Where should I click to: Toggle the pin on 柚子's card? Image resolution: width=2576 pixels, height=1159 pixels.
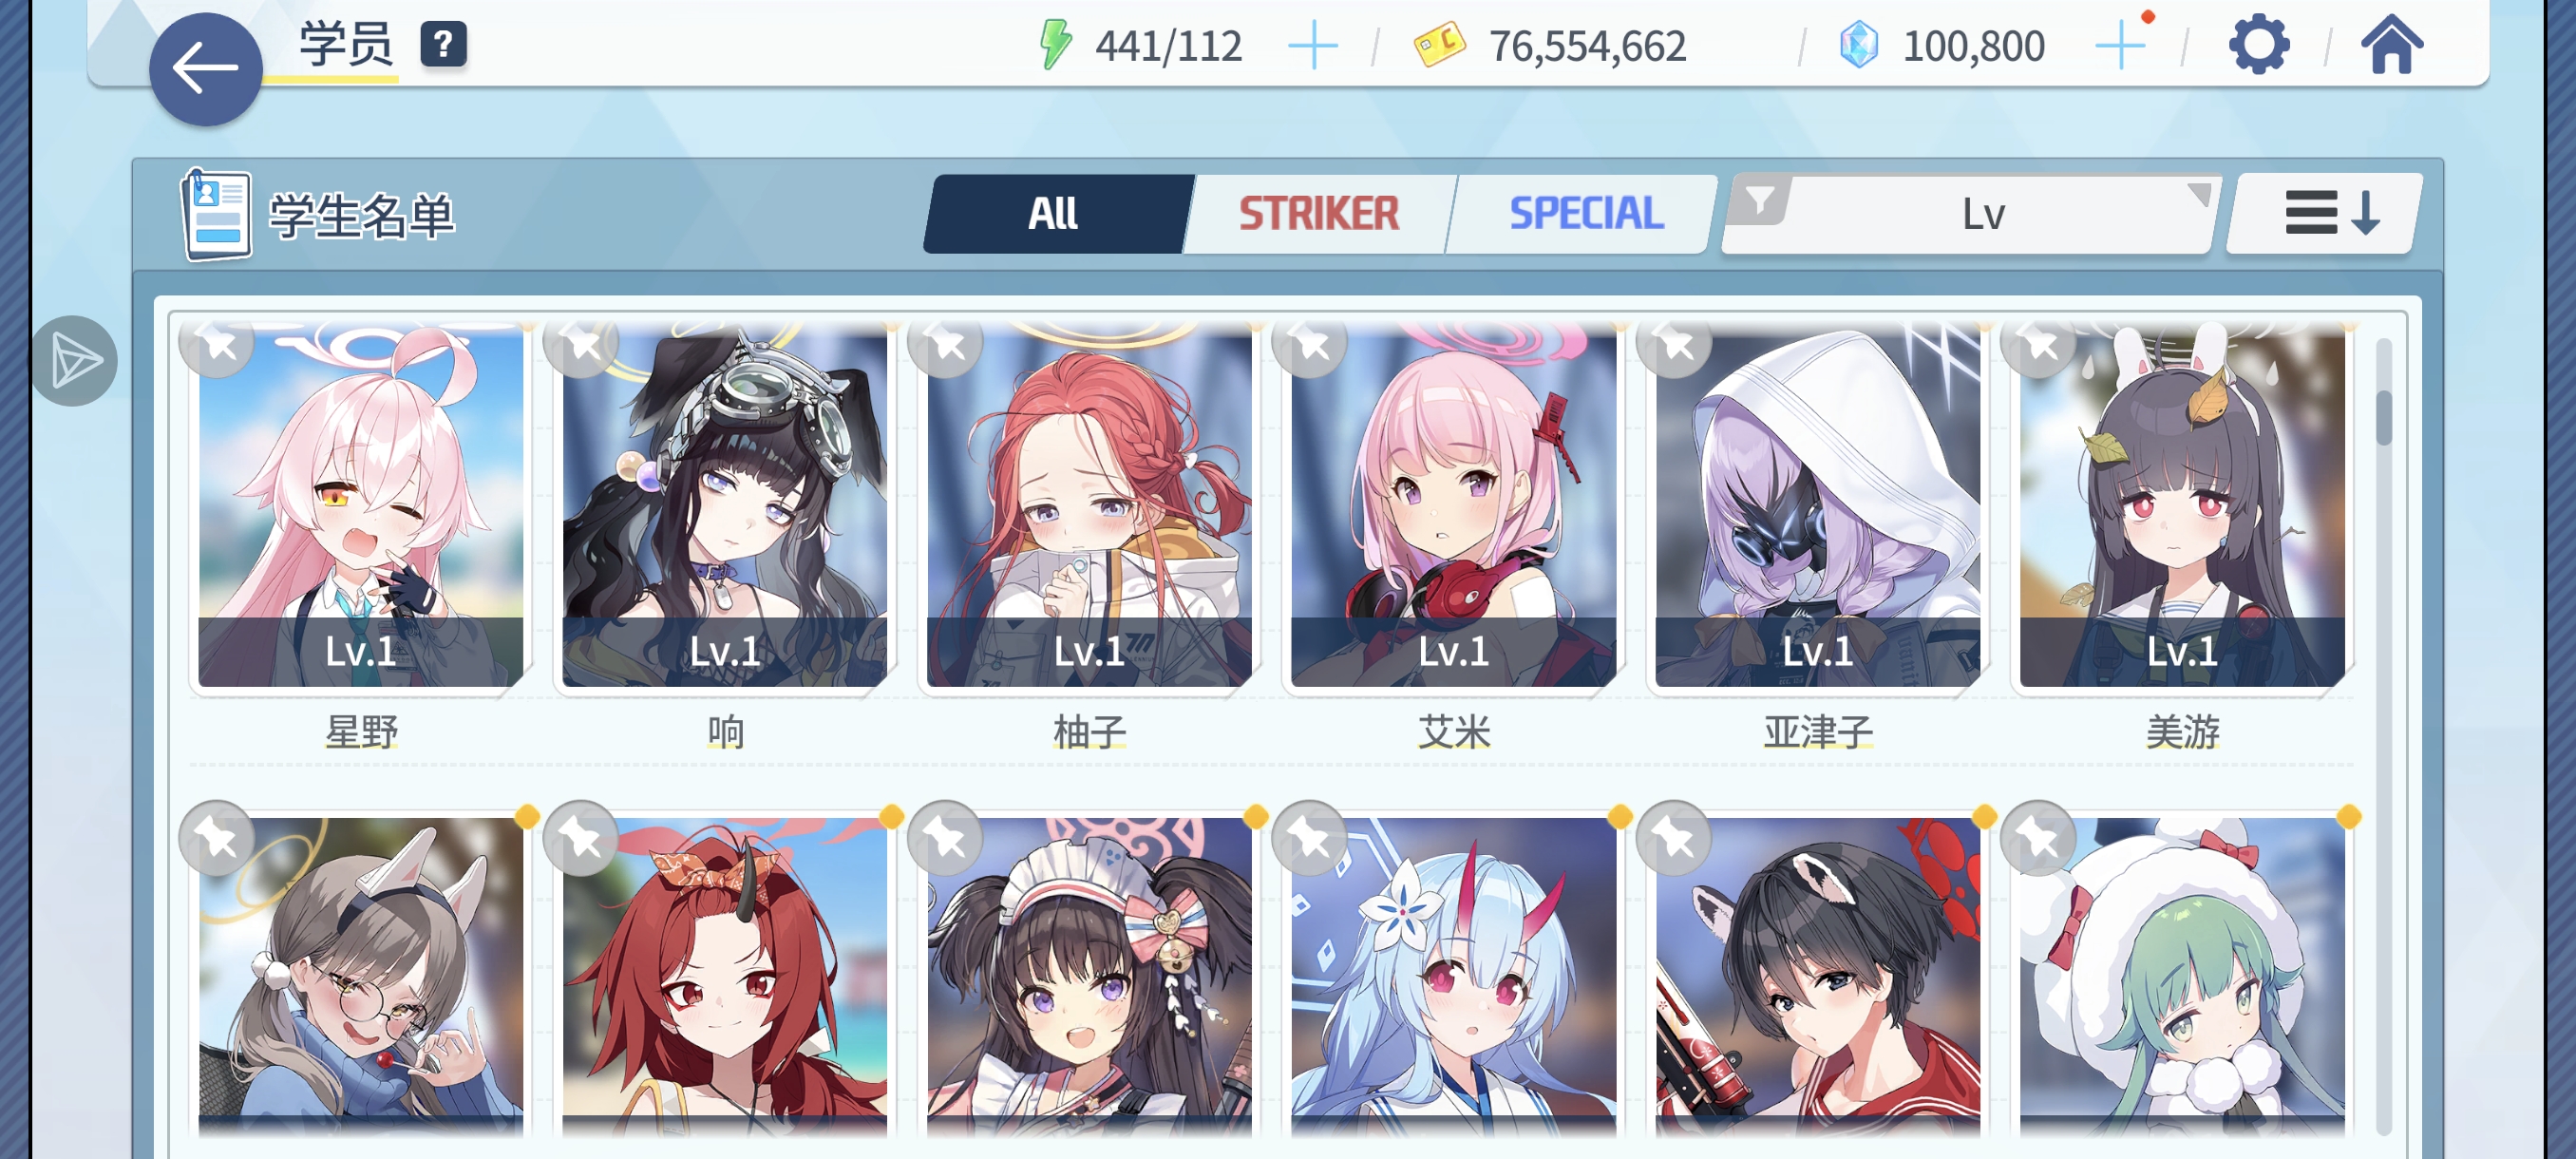[x=946, y=345]
